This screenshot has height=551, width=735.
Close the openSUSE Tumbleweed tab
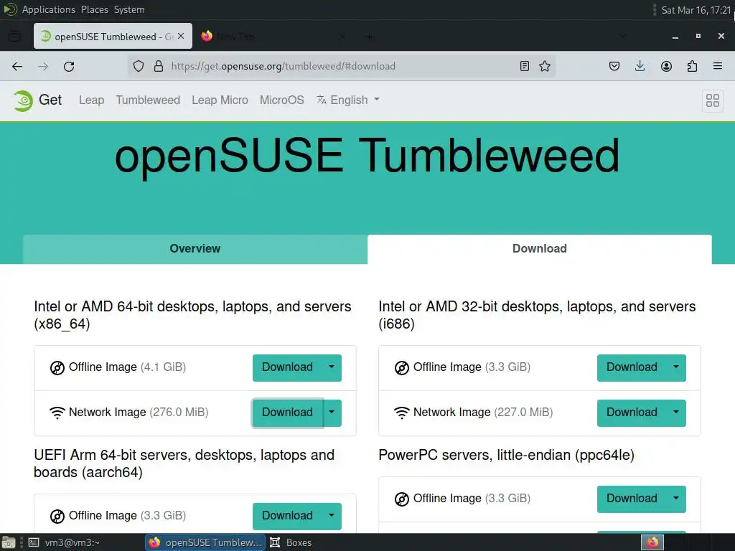point(181,36)
